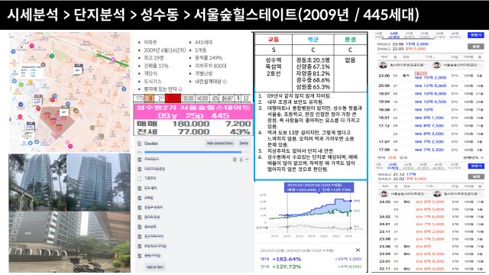Viewport: 489px width, 275px height.
Task: Open the ellipsis menu on the first checklist row
Action: [x=247, y=160]
